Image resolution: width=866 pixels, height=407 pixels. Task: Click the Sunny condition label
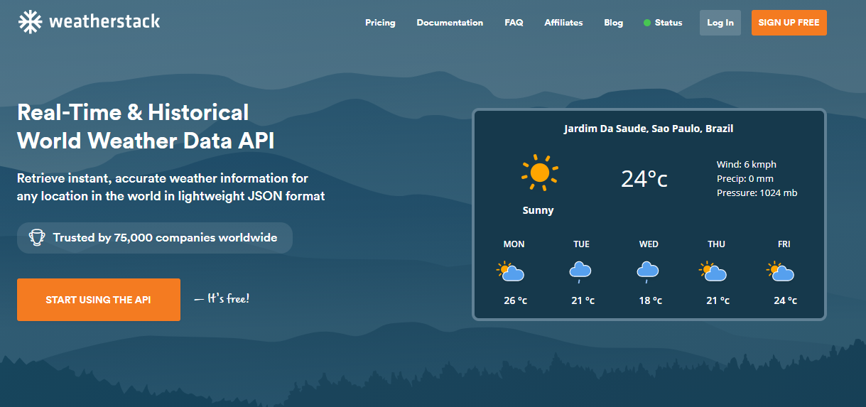tap(538, 210)
